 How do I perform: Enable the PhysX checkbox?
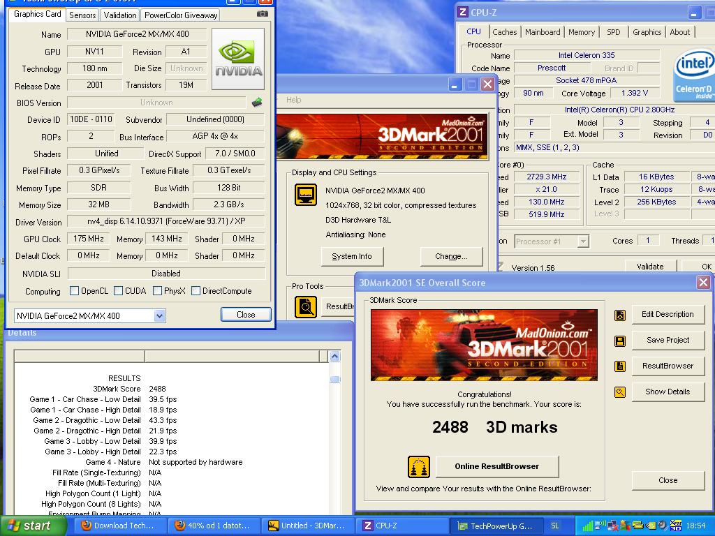click(x=157, y=291)
